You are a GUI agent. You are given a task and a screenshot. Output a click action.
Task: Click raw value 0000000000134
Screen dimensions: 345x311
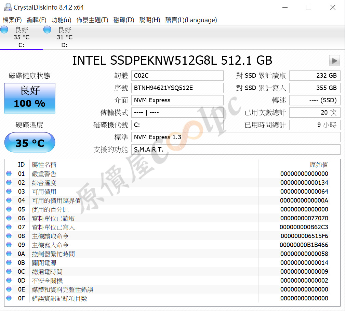(304, 182)
